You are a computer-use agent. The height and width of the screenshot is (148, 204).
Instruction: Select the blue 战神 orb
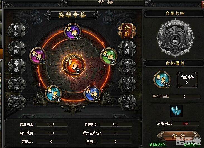tap(92, 93)
